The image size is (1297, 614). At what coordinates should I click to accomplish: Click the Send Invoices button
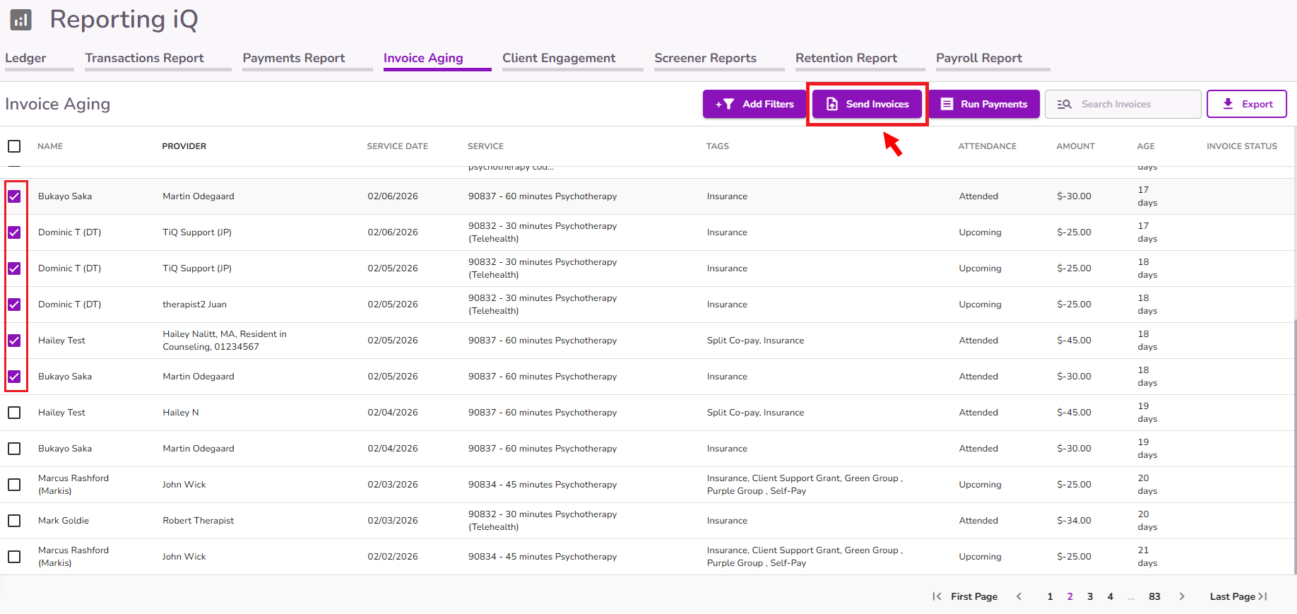coord(867,104)
